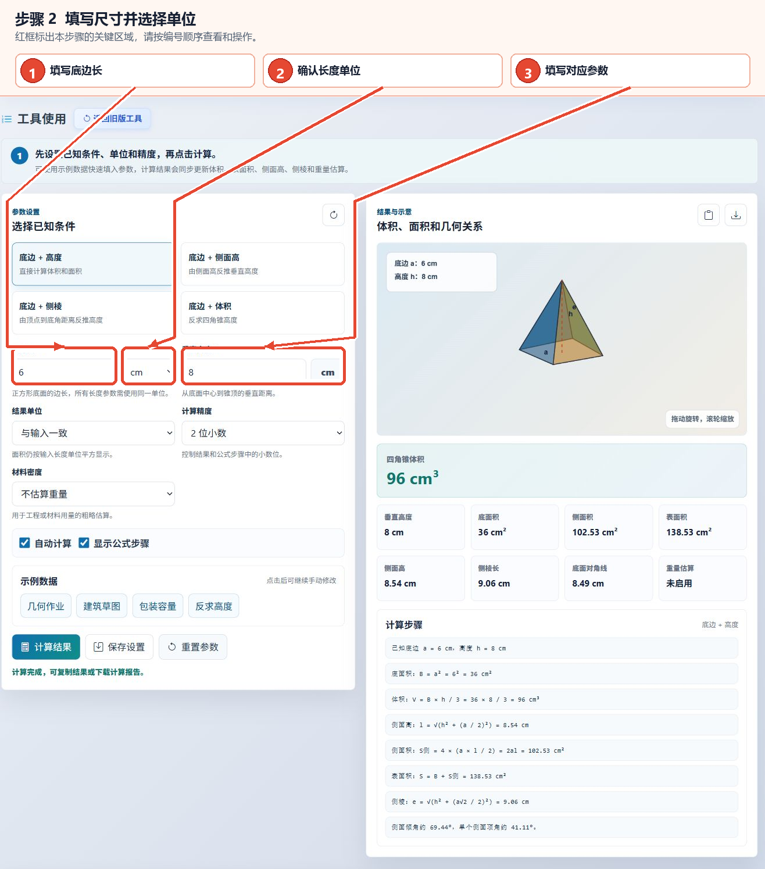The width and height of the screenshot is (765, 869).
Task: Select the 底边 + 侧棱 condition card
Action: click(92, 313)
